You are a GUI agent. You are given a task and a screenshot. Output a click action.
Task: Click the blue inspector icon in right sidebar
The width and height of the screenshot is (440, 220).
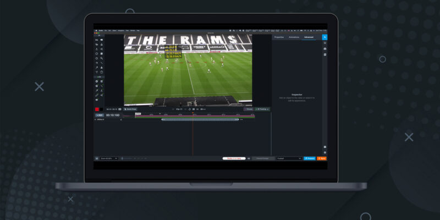[x=324, y=37]
